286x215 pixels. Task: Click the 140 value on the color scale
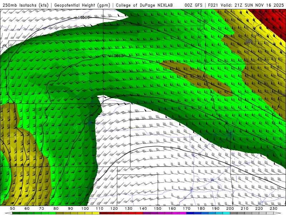click(143, 209)
